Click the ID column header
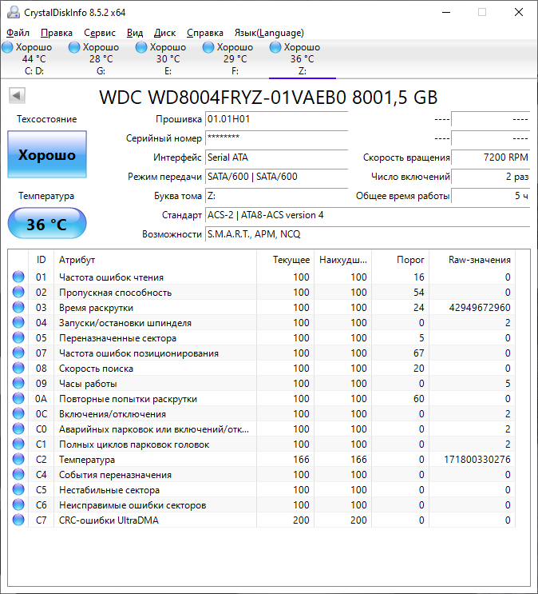 (x=41, y=260)
